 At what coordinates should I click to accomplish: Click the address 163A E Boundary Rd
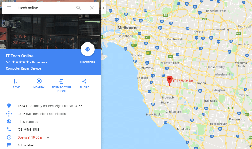coord(50,106)
